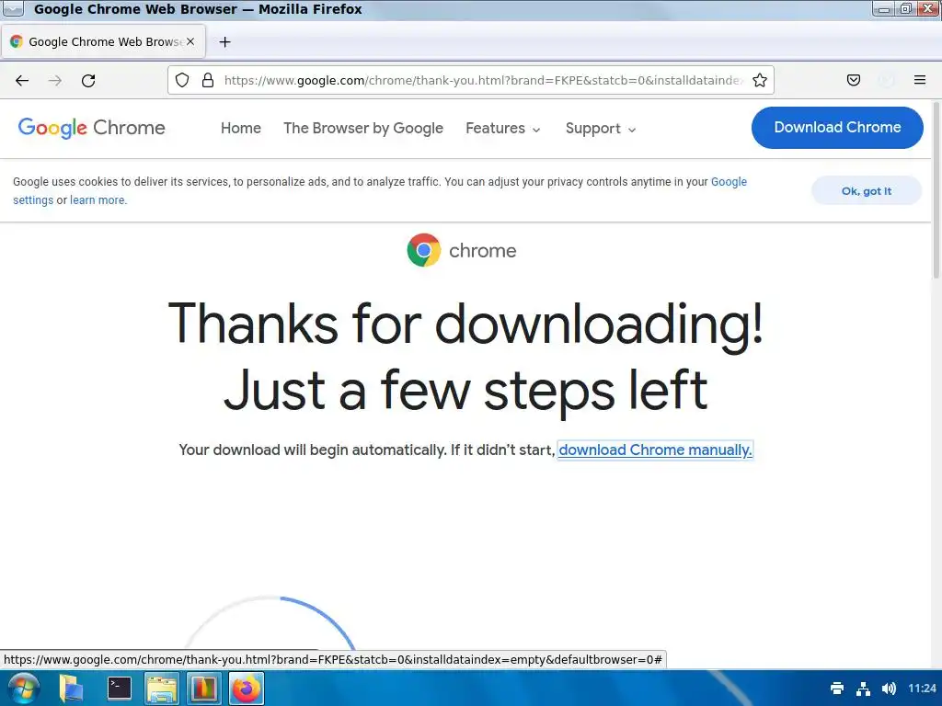Expand the Features dropdown menu
The image size is (942, 706).
[x=503, y=128]
